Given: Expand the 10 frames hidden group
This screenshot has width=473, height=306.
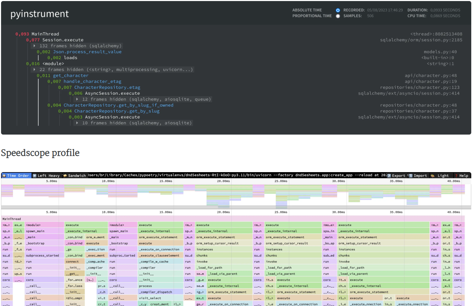Looking at the screenshot, I should pyautogui.click(x=134, y=123).
